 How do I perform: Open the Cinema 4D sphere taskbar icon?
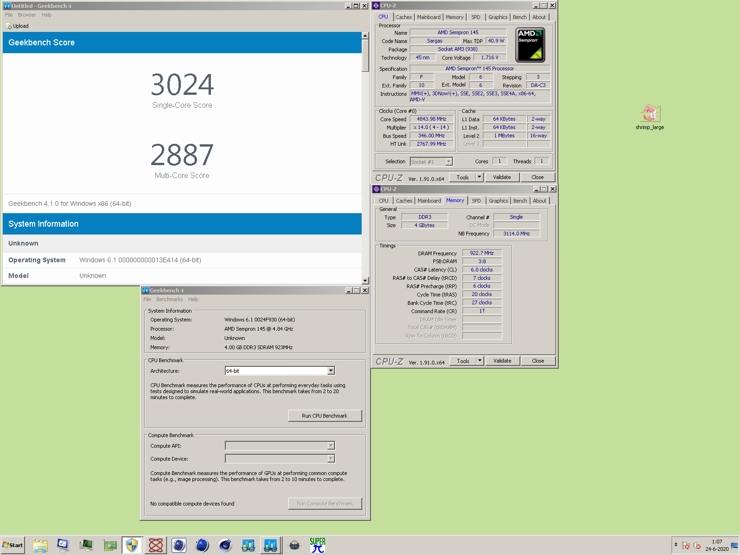tap(225, 545)
